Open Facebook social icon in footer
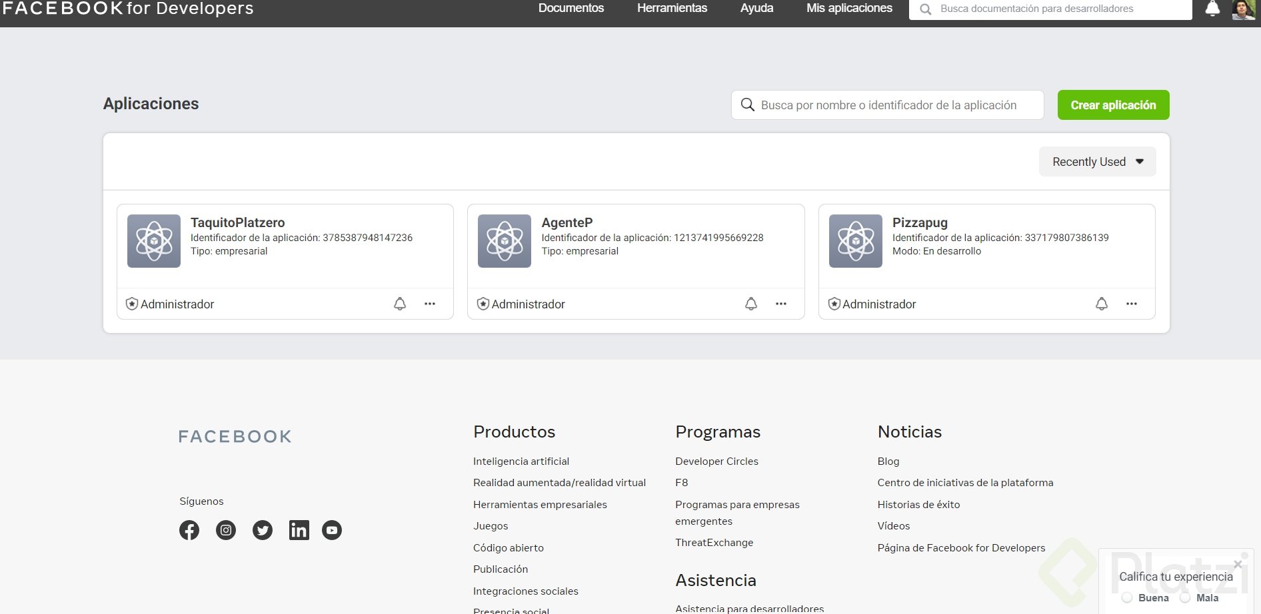The image size is (1261, 614). coord(189,530)
